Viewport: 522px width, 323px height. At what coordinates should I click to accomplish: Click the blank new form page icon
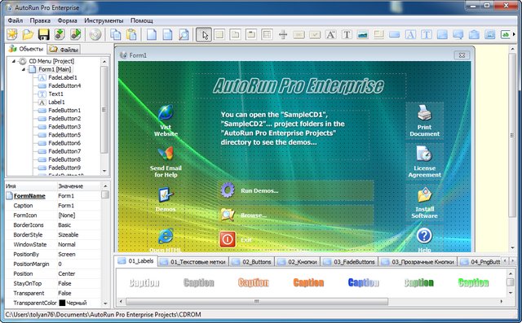click(152, 34)
